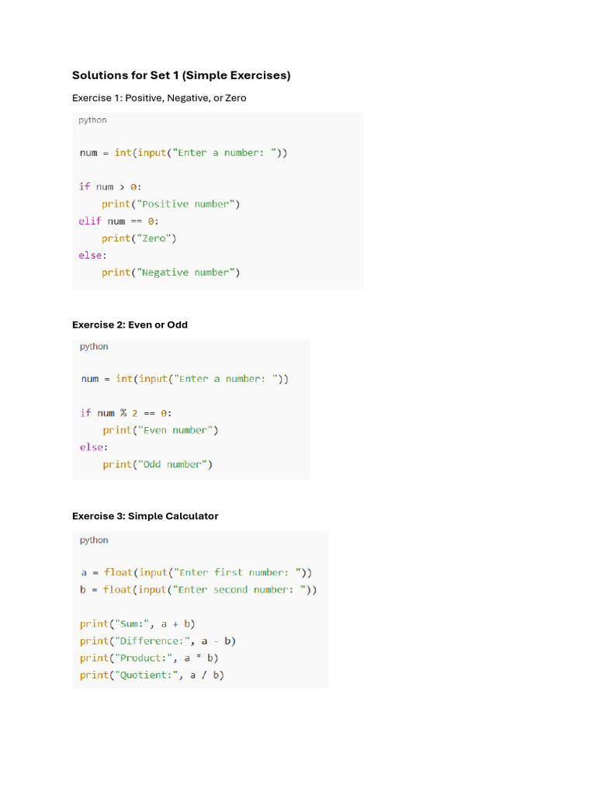596x795 pixels.
Task: Click the print("Zero") statement
Action: tap(139, 238)
